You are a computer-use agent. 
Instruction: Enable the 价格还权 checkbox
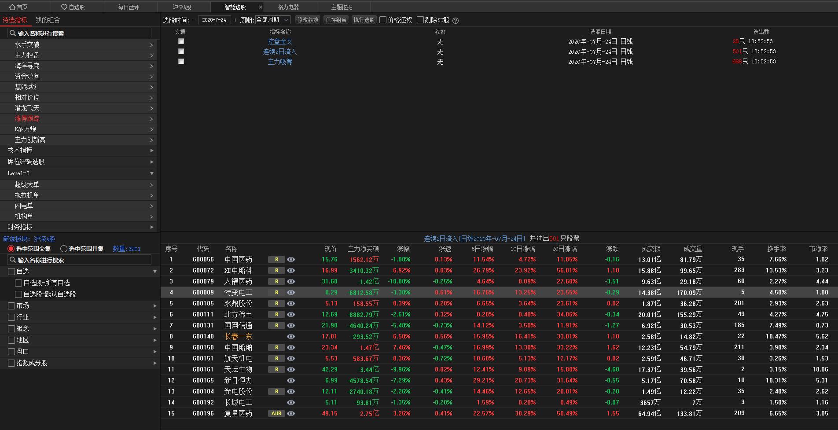(383, 20)
